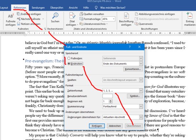Viewport: 196px width, 140px height.
Task: Click the Pre-evangelism heading in the document
Action: [x=45, y=61]
